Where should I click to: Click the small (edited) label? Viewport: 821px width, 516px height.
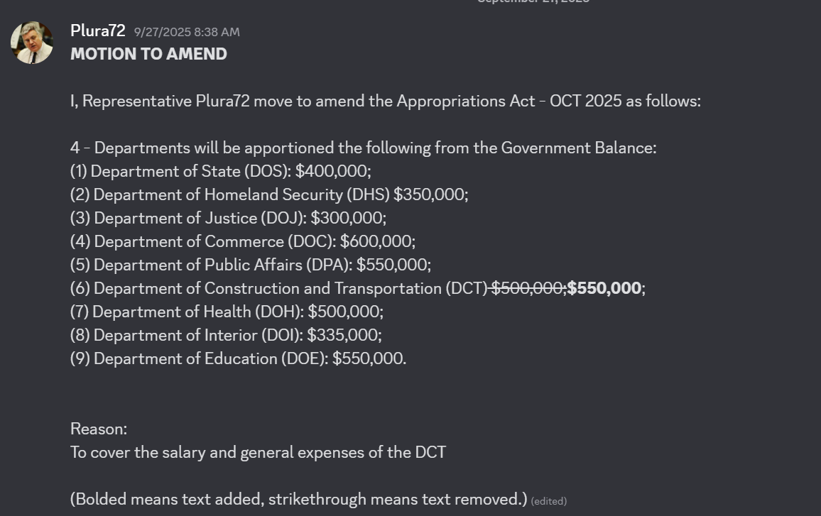pos(548,501)
